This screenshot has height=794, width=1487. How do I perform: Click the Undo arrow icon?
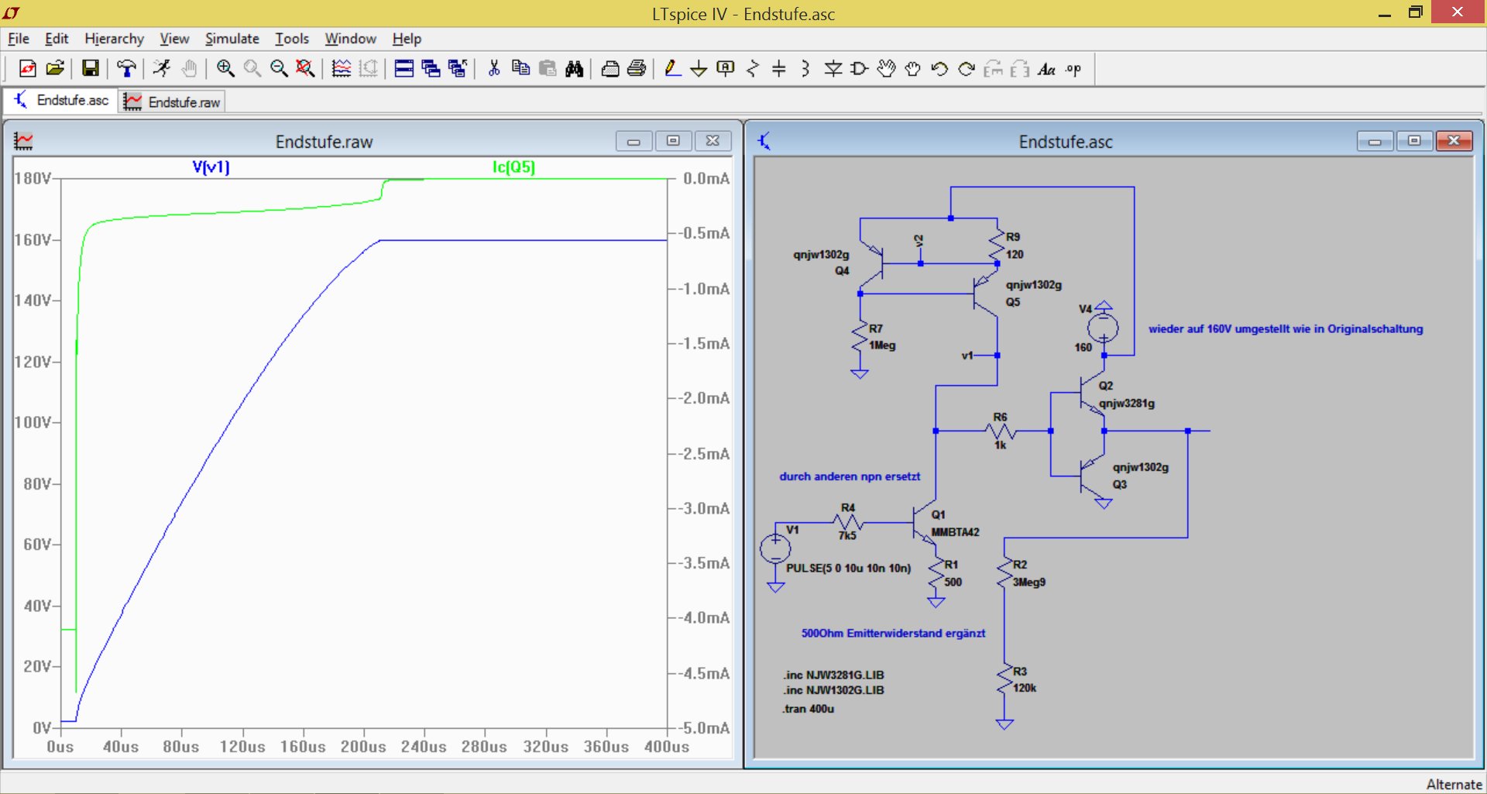(x=940, y=69)
